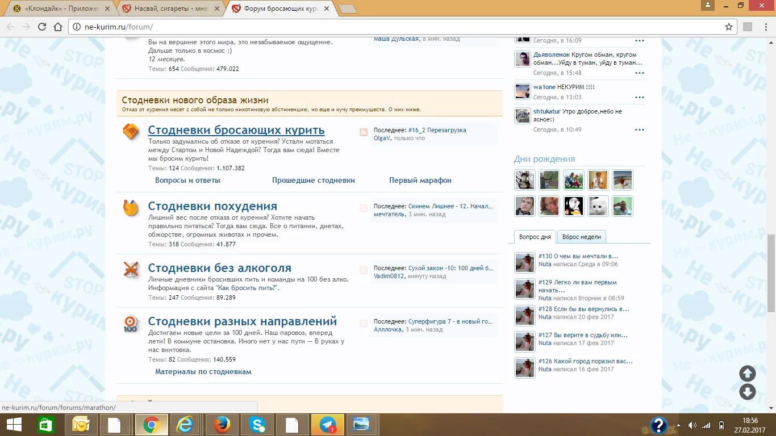Open question #127 Вы верите в судьбу
The image size is (776, 436).
pos(583,335)
